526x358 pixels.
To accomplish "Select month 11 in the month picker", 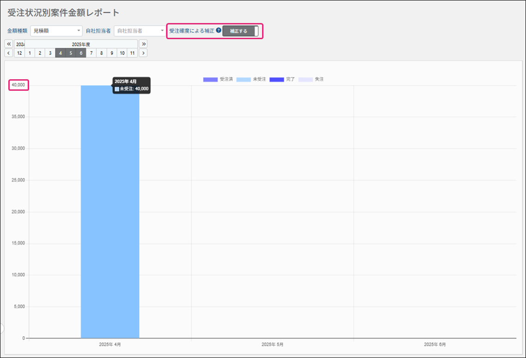I will pyautogui.click(x=132, y=53).
